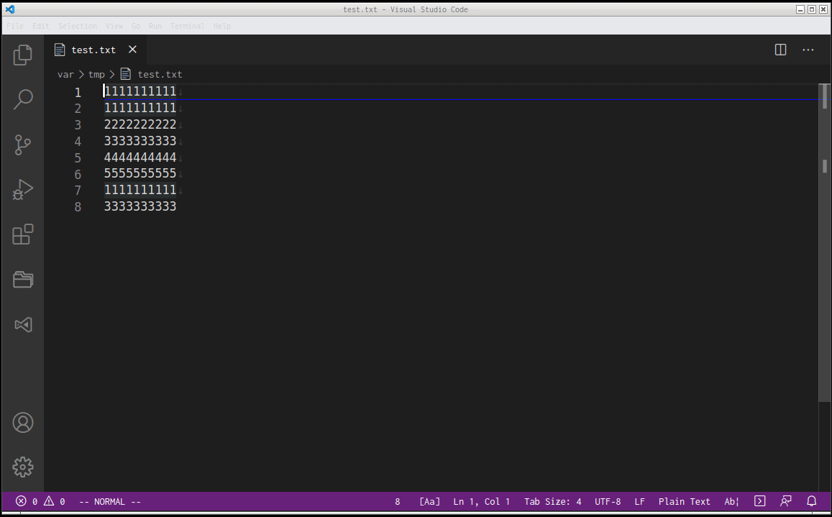Toggle the Aa word-wrap indicator
The height and width of the screenshot is (517, 832).
pyautogui.click(x=429, y=501)
